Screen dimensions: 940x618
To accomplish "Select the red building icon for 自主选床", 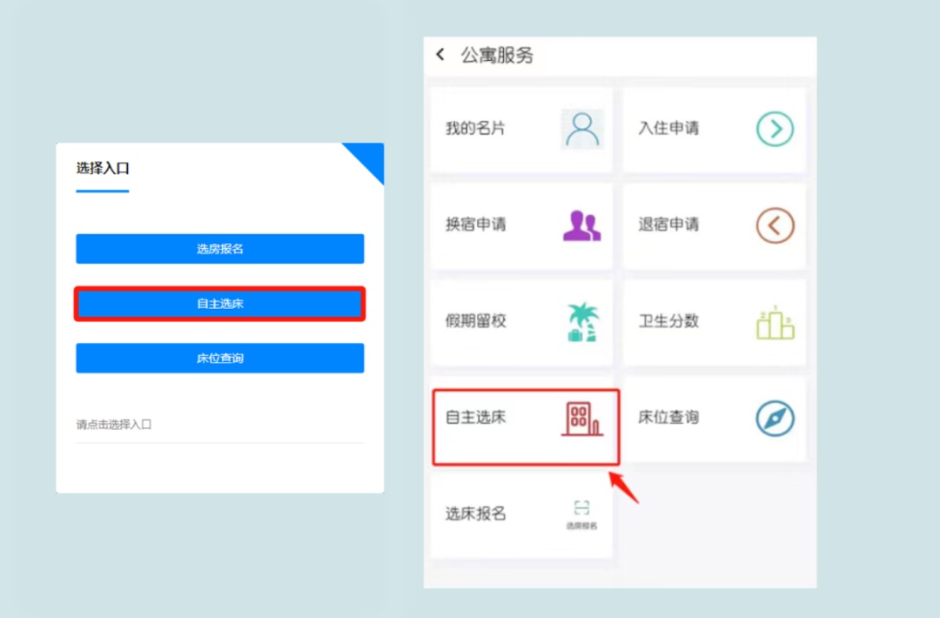I will click(582, 417).
